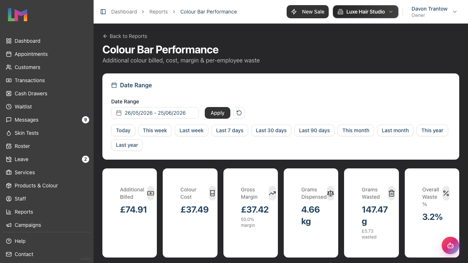Click the Leave calendar icon
Screen dimensions: 468x263
click(9, 159)
